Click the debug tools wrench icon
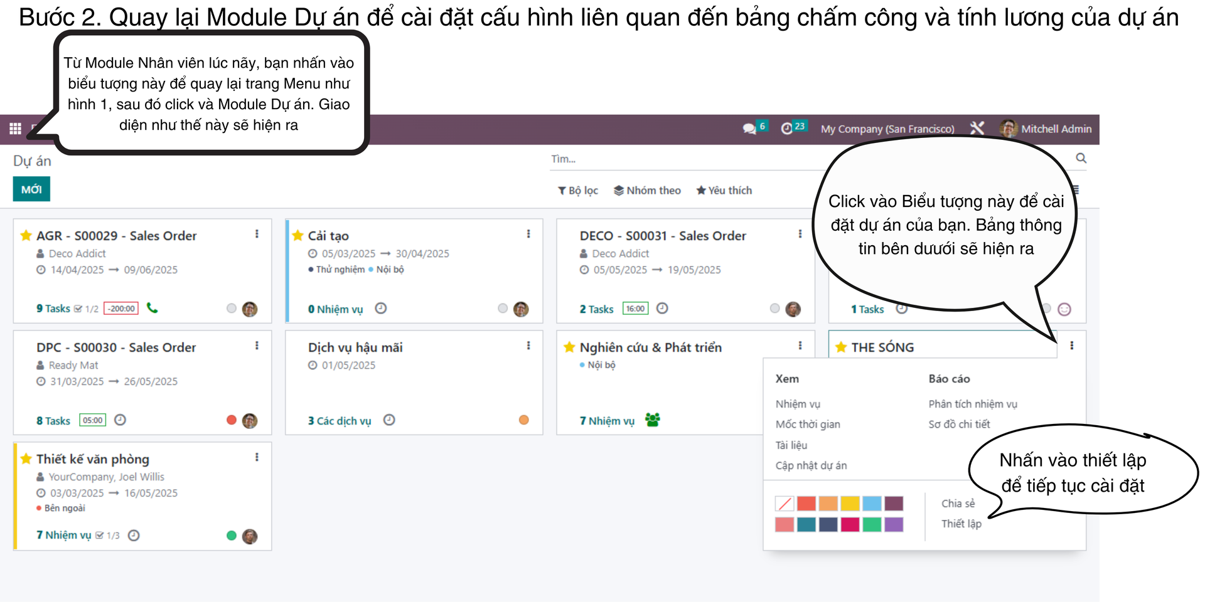The height and width of the screenshot is (602, 1205). tap(977, 129)
